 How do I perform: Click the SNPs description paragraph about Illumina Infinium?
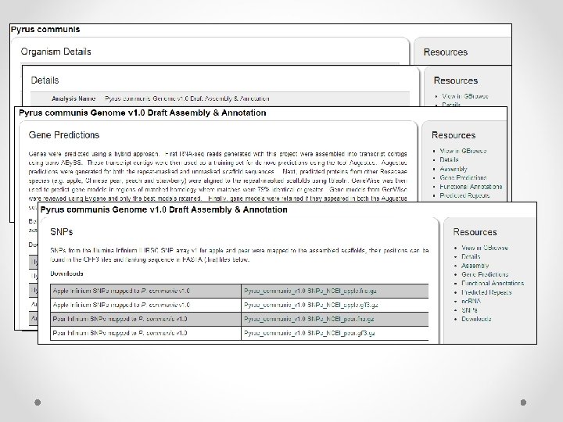click(239, 255)
